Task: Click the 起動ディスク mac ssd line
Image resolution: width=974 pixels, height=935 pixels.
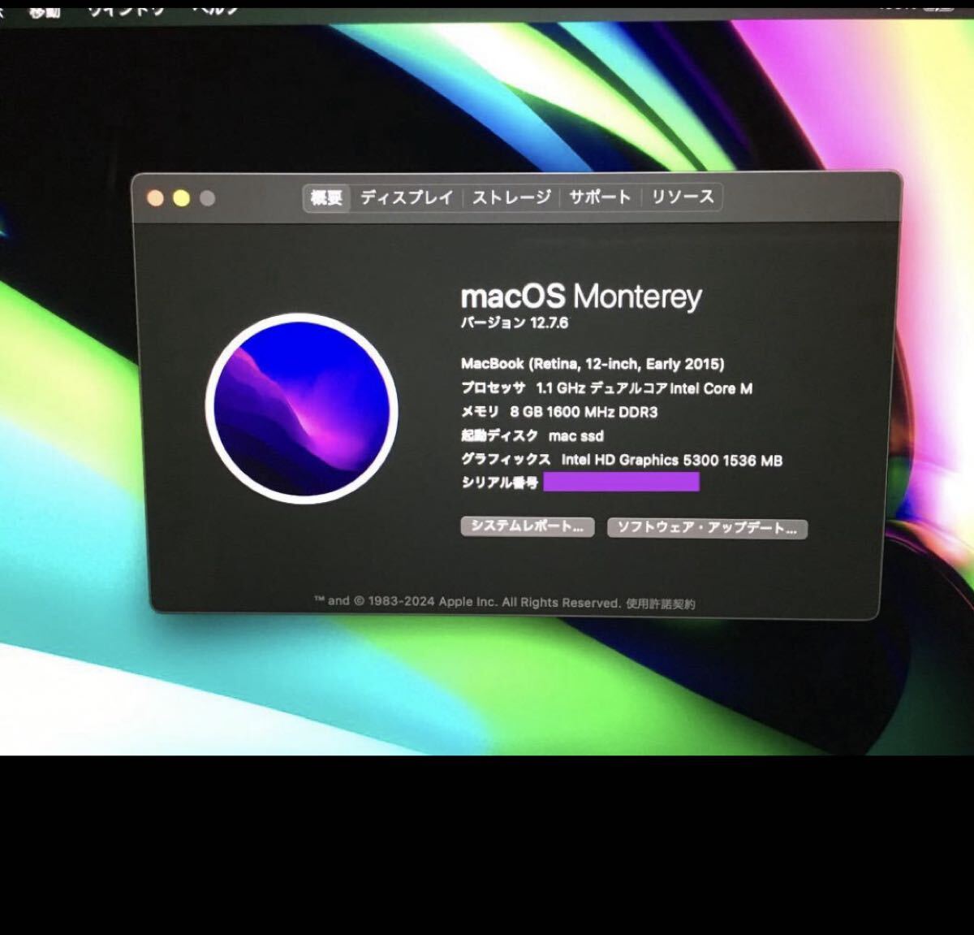Action: coord(532,436)
